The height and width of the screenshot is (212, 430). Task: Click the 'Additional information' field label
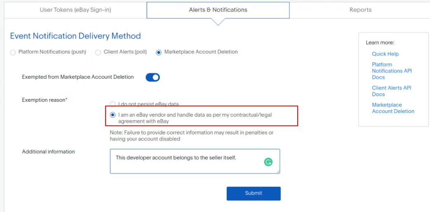(x=48, y=152)
